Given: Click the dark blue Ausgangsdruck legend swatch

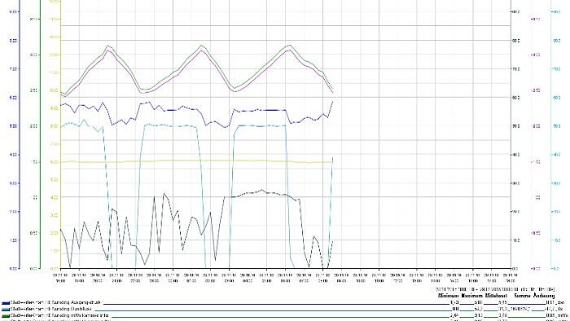Looking at the screenshot, I should coord(6,303).
